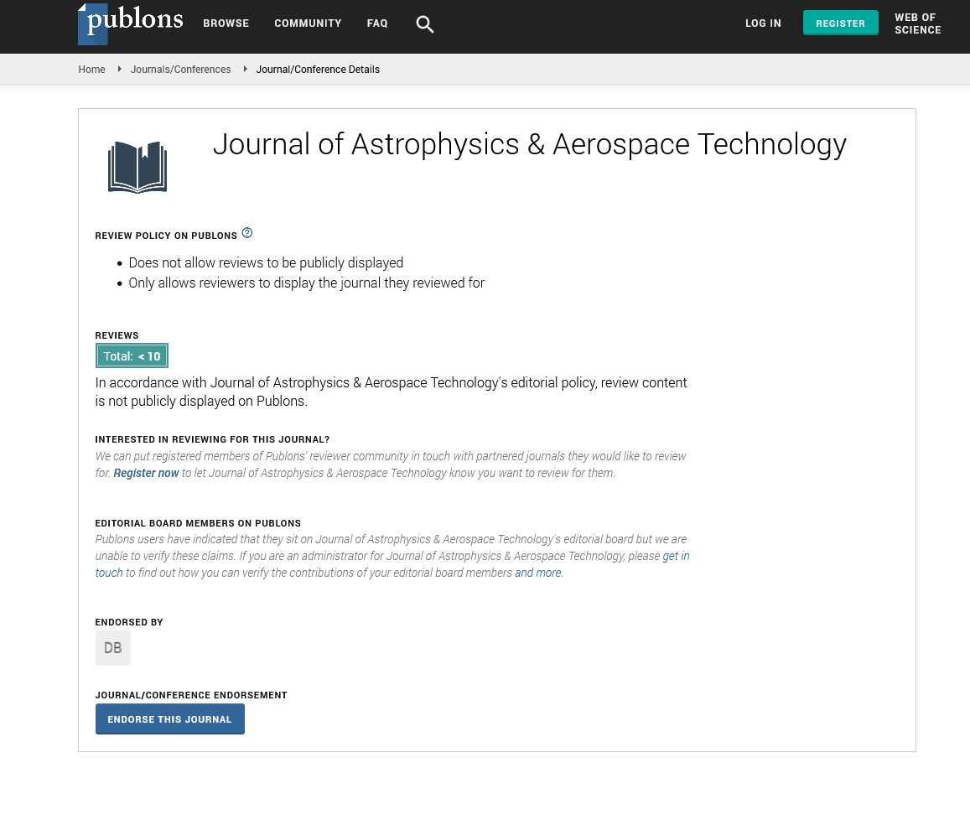Open the review policy help question mark
970x825 pixels.
point(247,233)
